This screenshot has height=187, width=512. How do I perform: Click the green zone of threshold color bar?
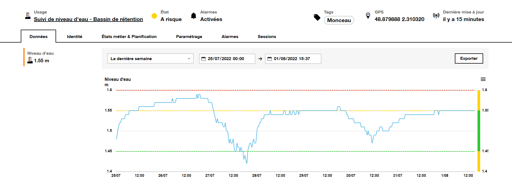coord(479,131)
